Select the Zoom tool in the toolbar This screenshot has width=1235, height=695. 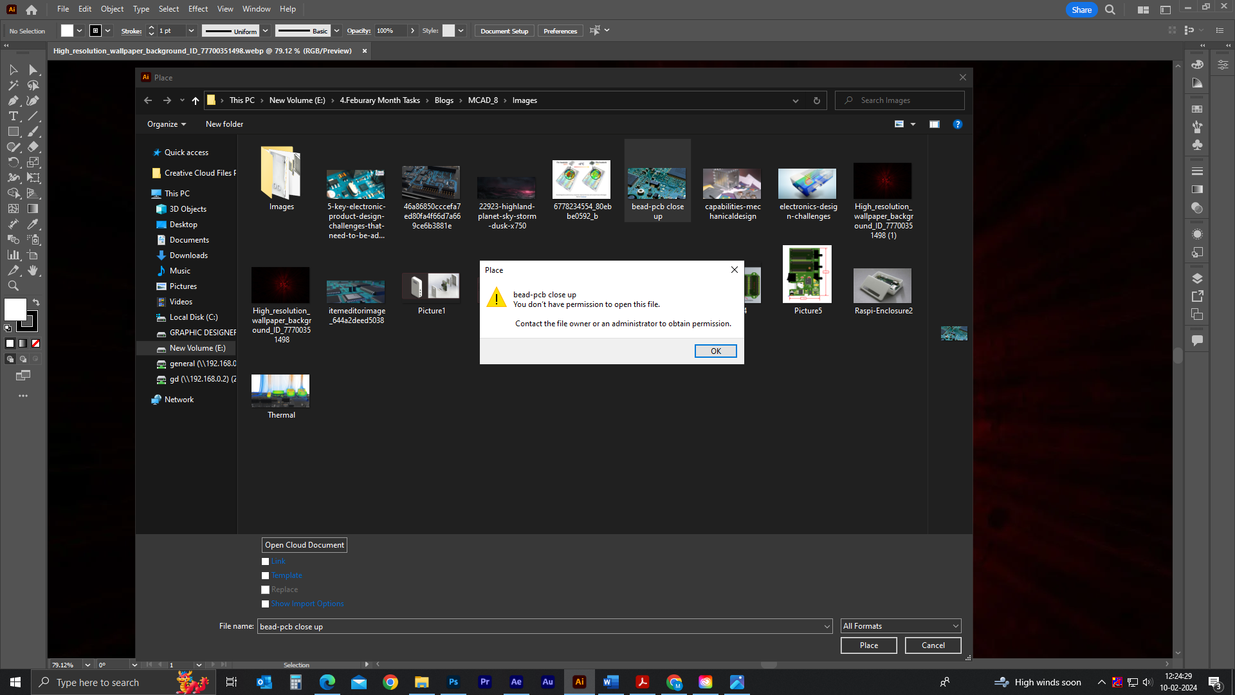pyautogui.click(x=13, y=286)
